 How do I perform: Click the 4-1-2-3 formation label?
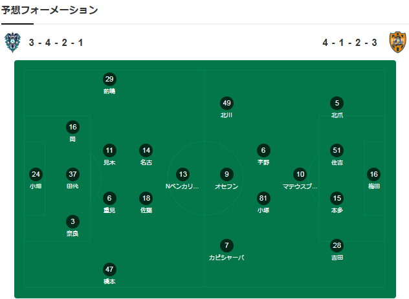coord(349,43)
